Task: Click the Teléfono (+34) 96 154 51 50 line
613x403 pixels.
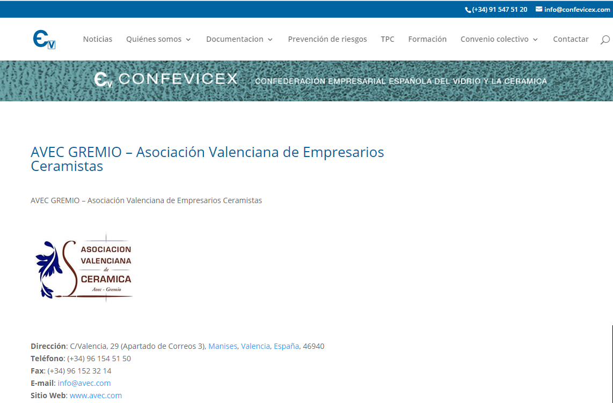Action: 81,359
